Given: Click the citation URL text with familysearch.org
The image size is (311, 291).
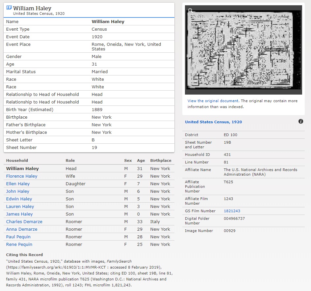Looking at the screenshot, I should [57, 267].
